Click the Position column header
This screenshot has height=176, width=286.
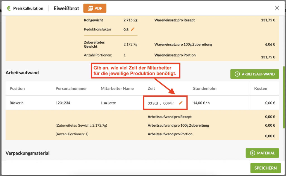pyautogui.click(x=17, y=89)
